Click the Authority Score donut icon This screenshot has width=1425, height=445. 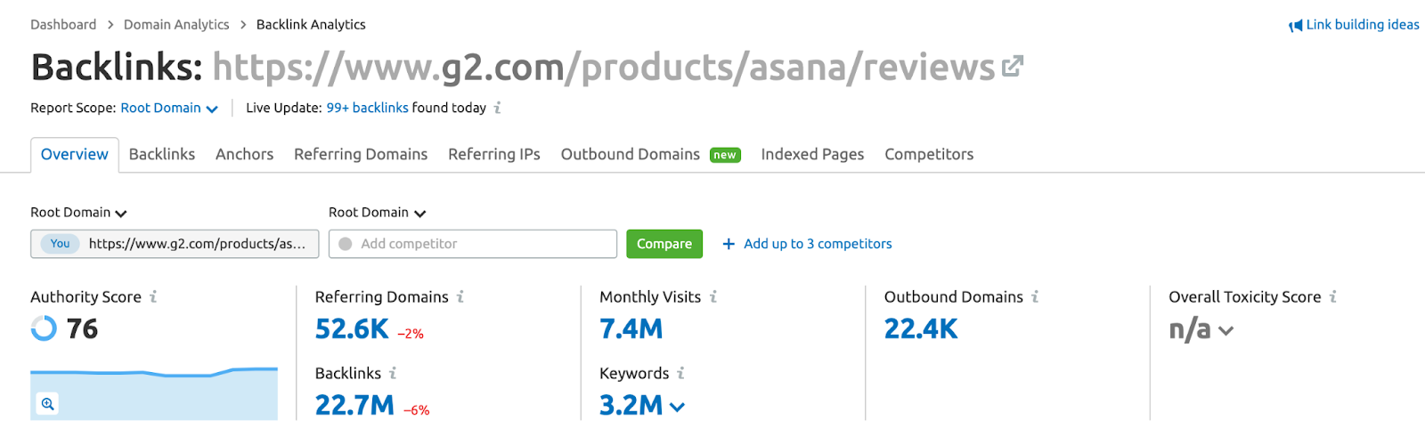coord(44,328)
